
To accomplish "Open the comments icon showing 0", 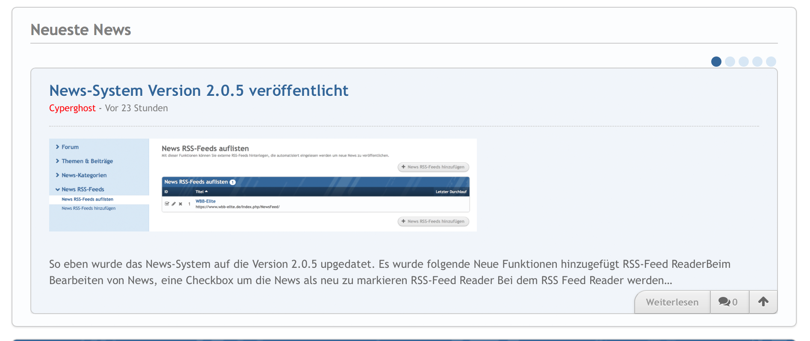I will coord(730,302).
